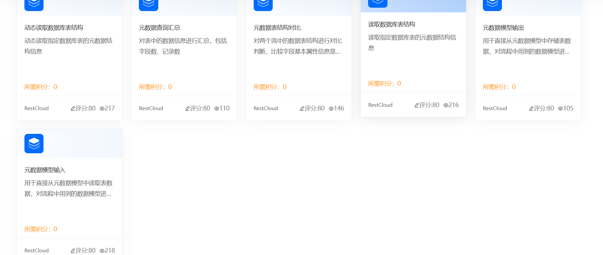
Task: Open the 元数据模型输入 card title
Action: pyautogui.click(x=45, y=170)
